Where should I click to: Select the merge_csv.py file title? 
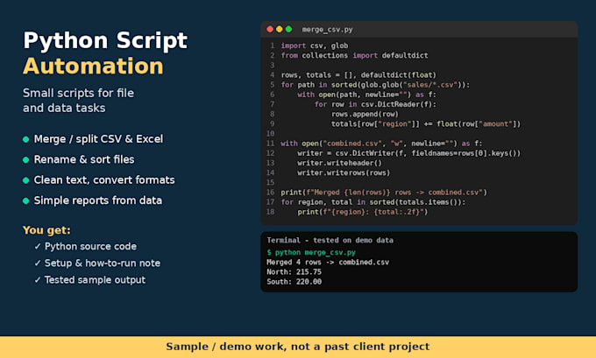327,30
